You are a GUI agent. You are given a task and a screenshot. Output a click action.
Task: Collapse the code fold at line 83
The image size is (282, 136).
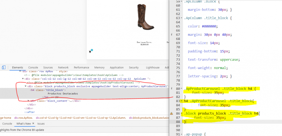(182, 101)
